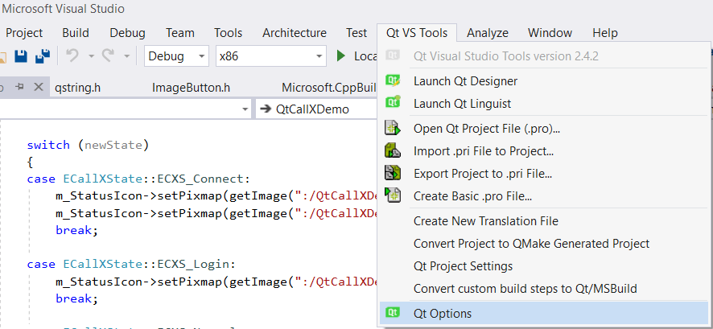Click the Redo arrow icon
Screen dimensions: 713x329
pos(108,56)
